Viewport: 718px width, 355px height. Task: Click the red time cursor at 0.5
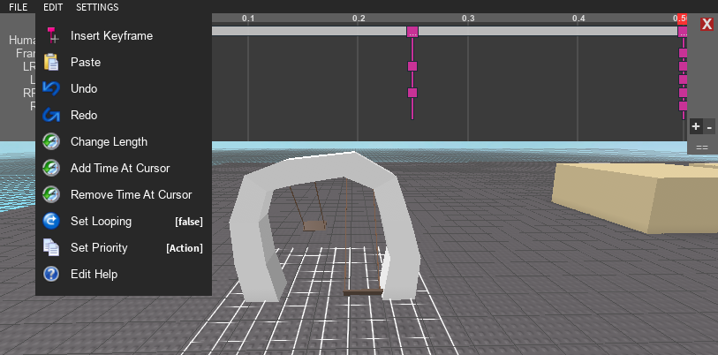click(683, 19)
